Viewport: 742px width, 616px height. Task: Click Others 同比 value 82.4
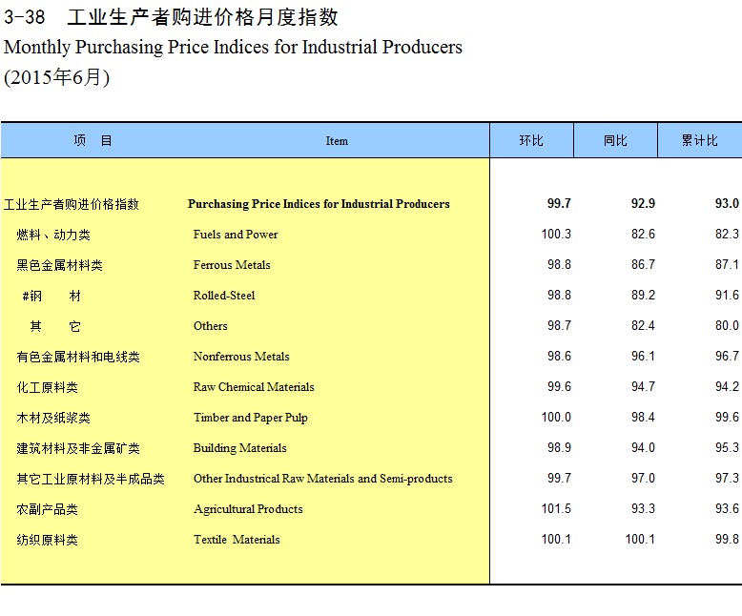(x=643, y=325)
